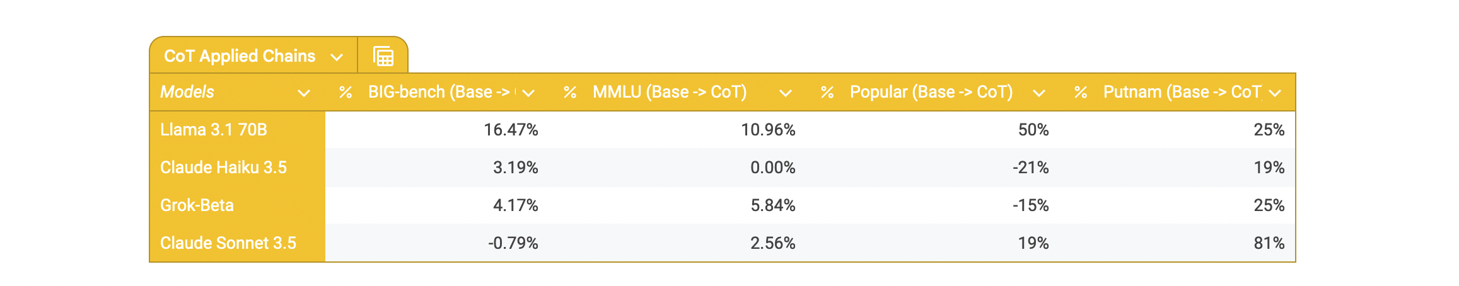Select the Claude Haiku 3.5 row label
The width and height of the screenshot is (1459, 286).
(223, 168)
